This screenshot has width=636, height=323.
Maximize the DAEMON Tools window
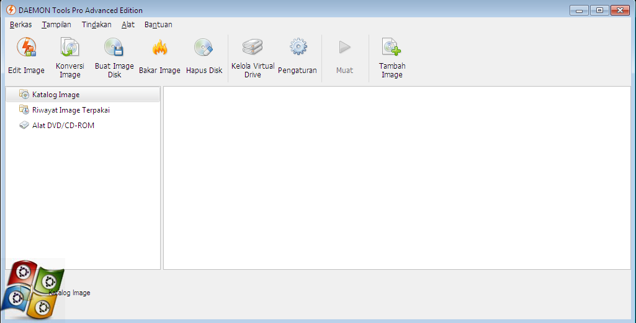(x=599, y=11)
